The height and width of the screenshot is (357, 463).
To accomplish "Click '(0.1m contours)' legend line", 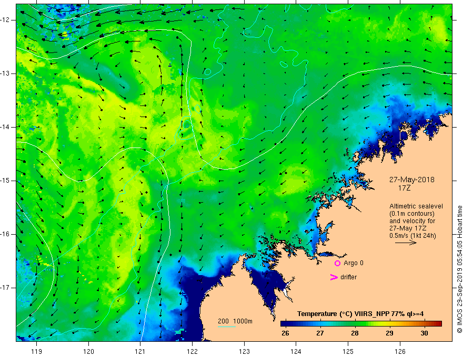I will 412,214.
